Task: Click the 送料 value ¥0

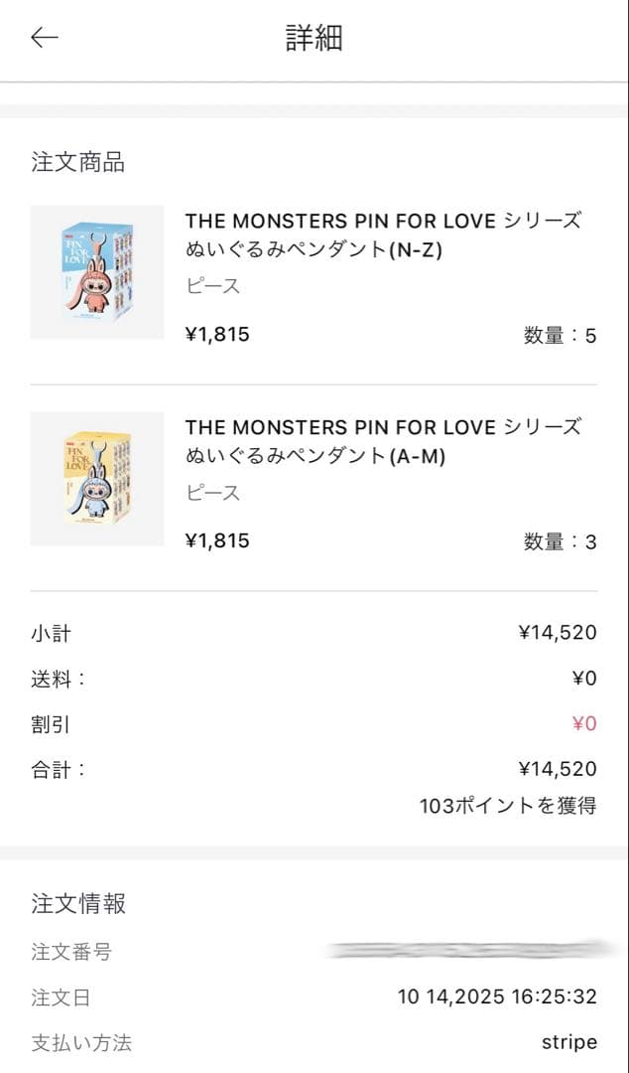Action: (583, 679)
